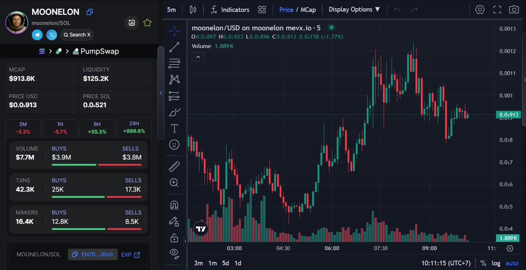The height and width of the screenshot is (270, 526).
Task: Click the MOONELON avatar image
Action: (x=17, y=22)
